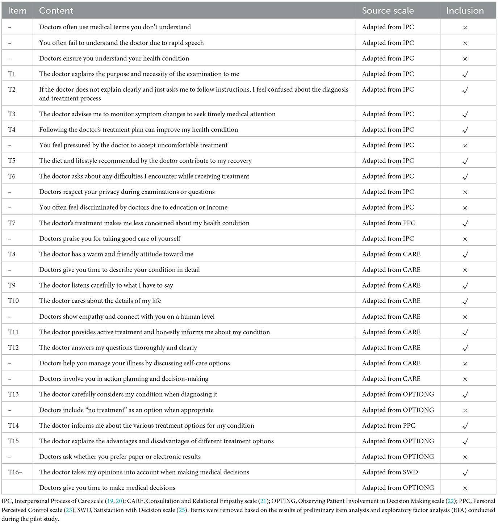Click the check mark in T12 row
Image resolution: width=498 pixels, height=524 pixels.
coord(465,348)
